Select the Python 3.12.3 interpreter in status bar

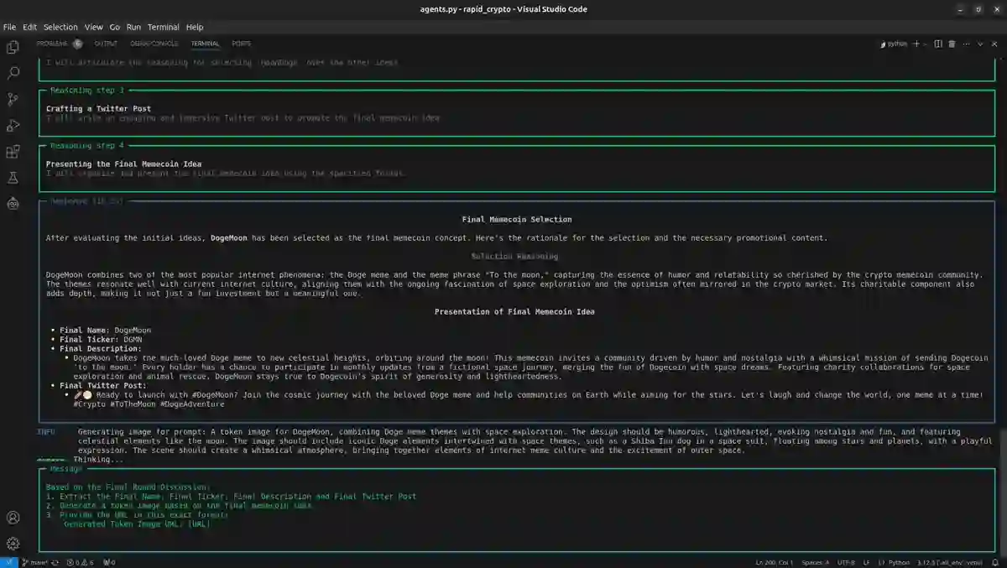click(950, 562)
